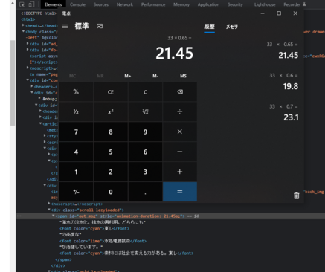Click the decimal point key

coord(145,192)
